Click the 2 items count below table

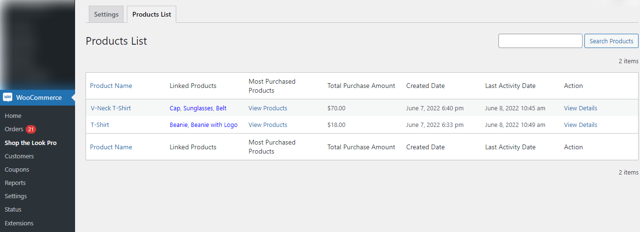[629, 172]
